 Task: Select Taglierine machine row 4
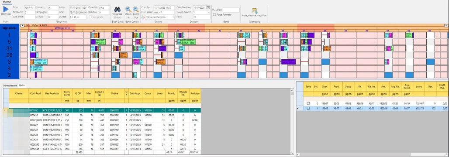[x=10, y=68]
